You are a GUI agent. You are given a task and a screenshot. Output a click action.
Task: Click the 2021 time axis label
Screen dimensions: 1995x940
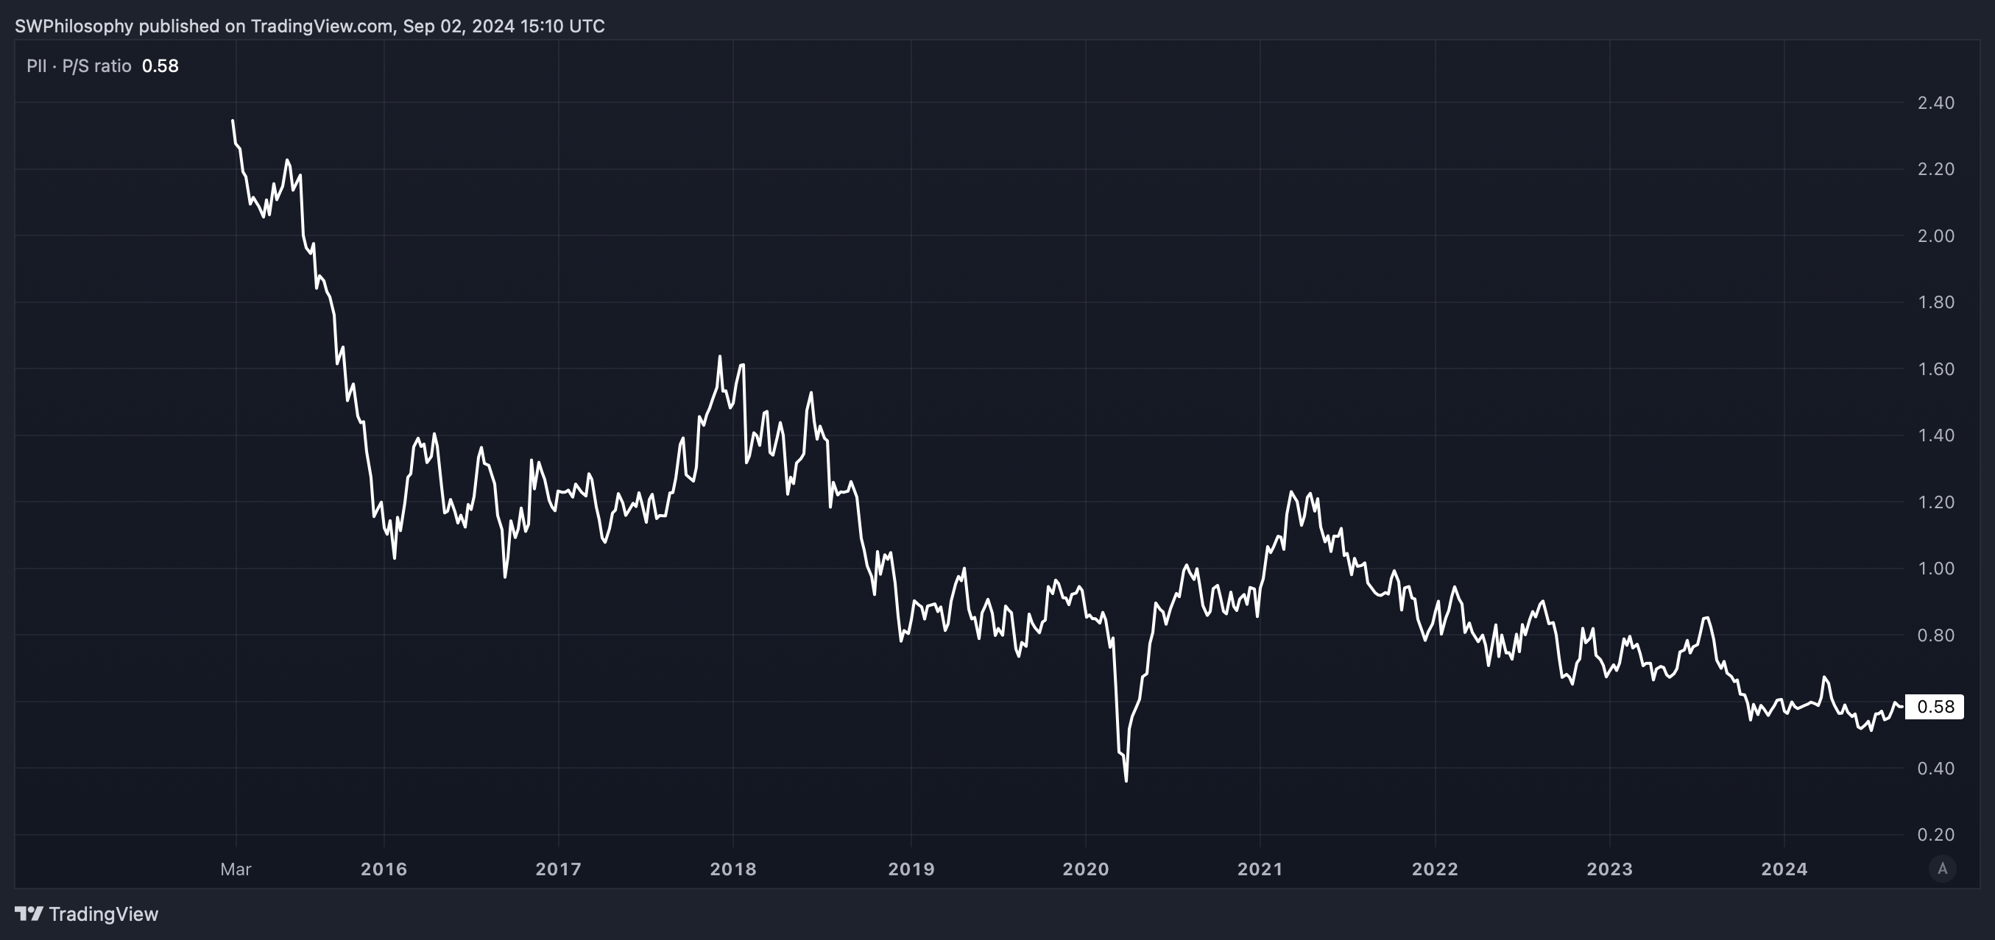point(1260,869)
